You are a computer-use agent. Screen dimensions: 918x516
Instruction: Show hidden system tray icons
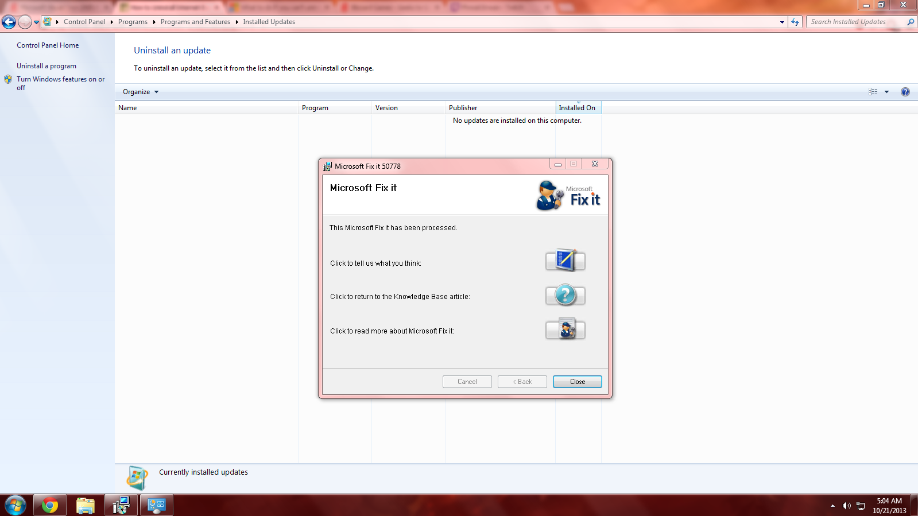tap(832, 506)
